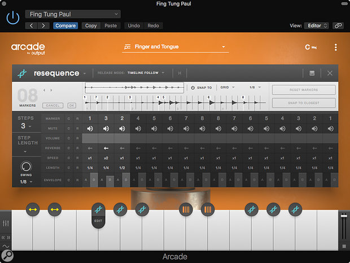350x263 pixels.
Task: Click the first yellow double-arrow key modifier
Action: pos(33,209)
